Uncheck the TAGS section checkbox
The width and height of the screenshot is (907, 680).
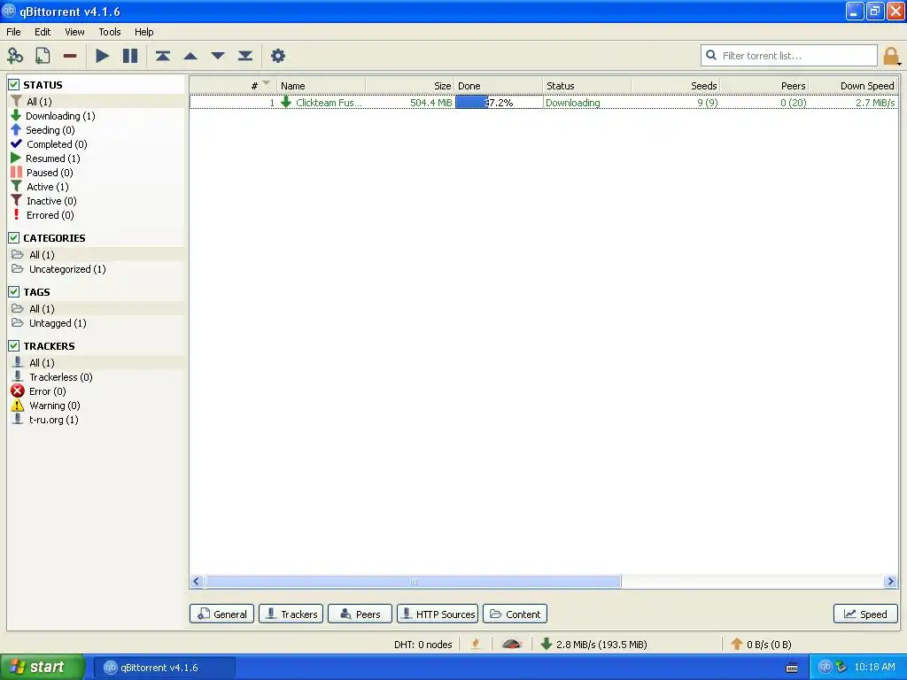coord(14,292)
